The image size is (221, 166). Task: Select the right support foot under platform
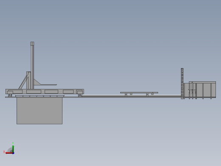tap(80, 95)
